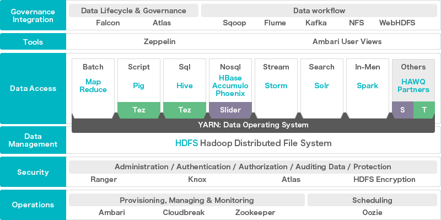
Task: Select Hive in the Sql column
Action: tap(185, 86)
